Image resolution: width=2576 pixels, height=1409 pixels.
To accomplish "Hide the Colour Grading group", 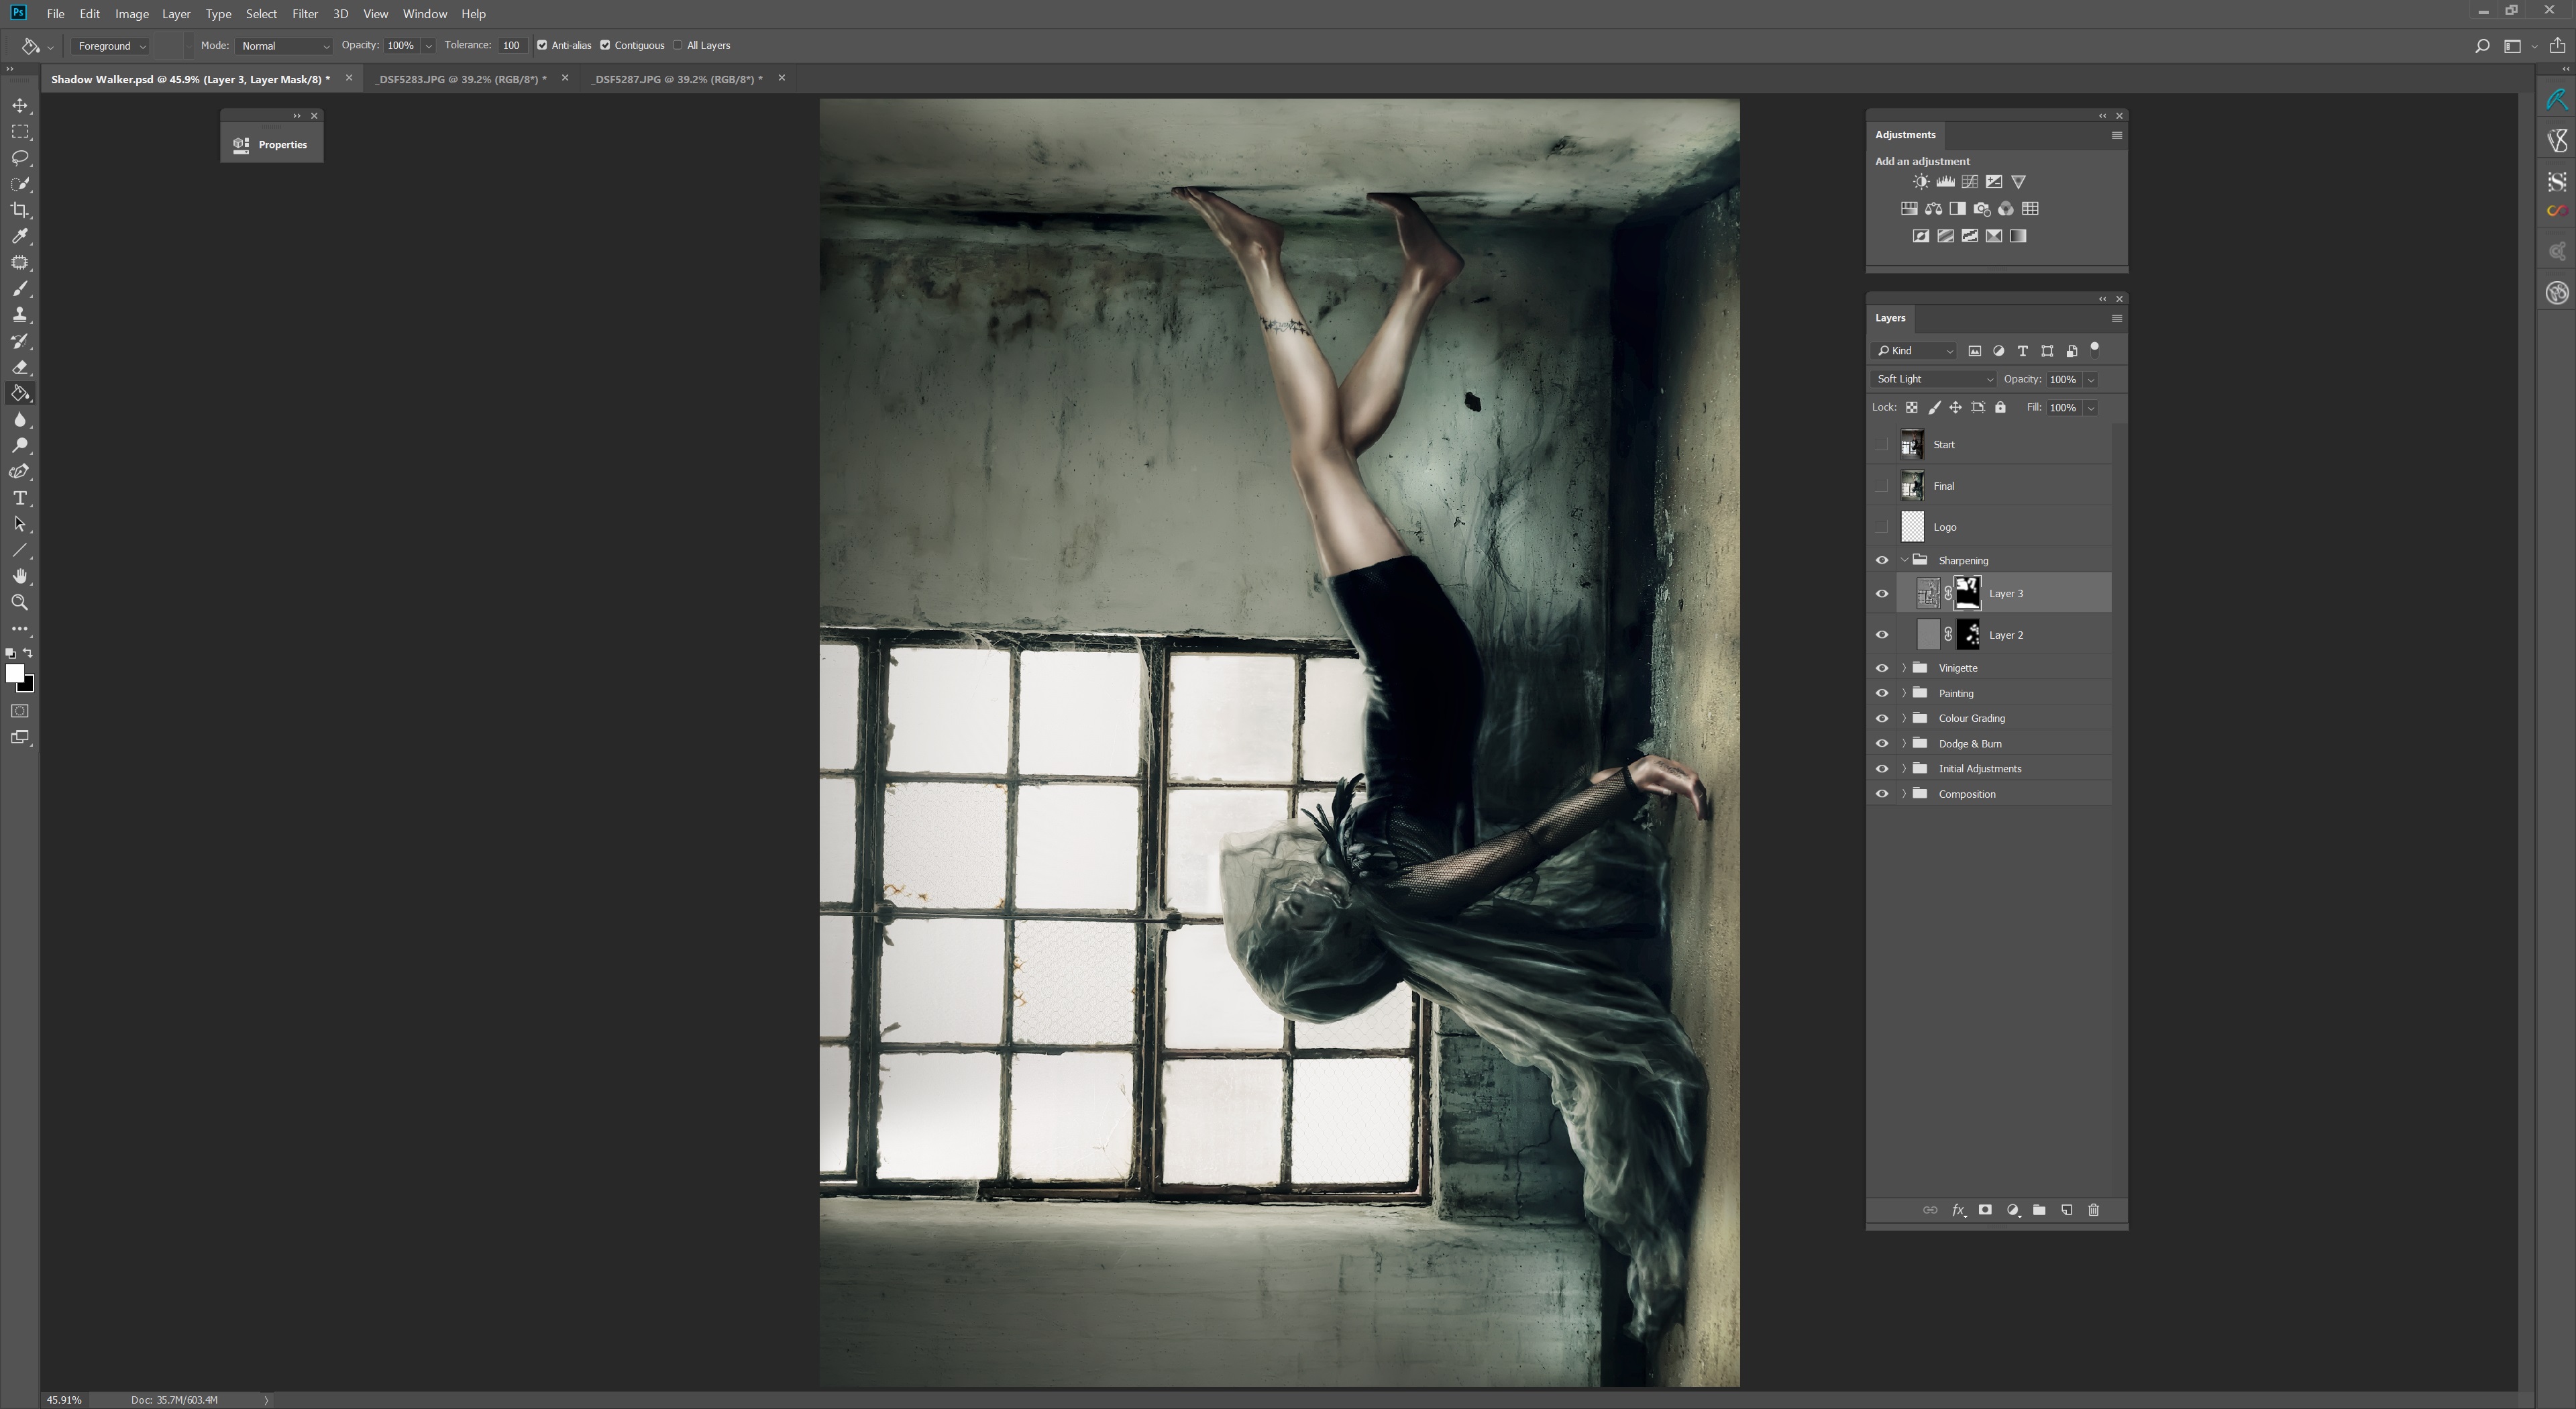I will pyautogui.click(x=1881, y=718).
